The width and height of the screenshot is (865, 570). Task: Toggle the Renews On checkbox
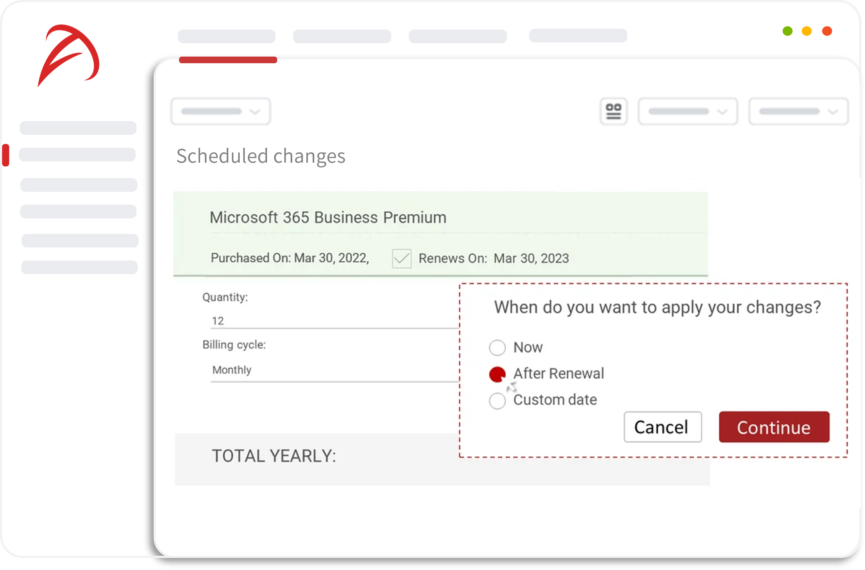(401, 258)
